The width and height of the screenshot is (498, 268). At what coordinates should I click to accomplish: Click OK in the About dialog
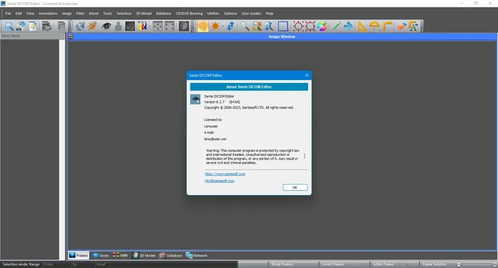(x=294, y=188)
